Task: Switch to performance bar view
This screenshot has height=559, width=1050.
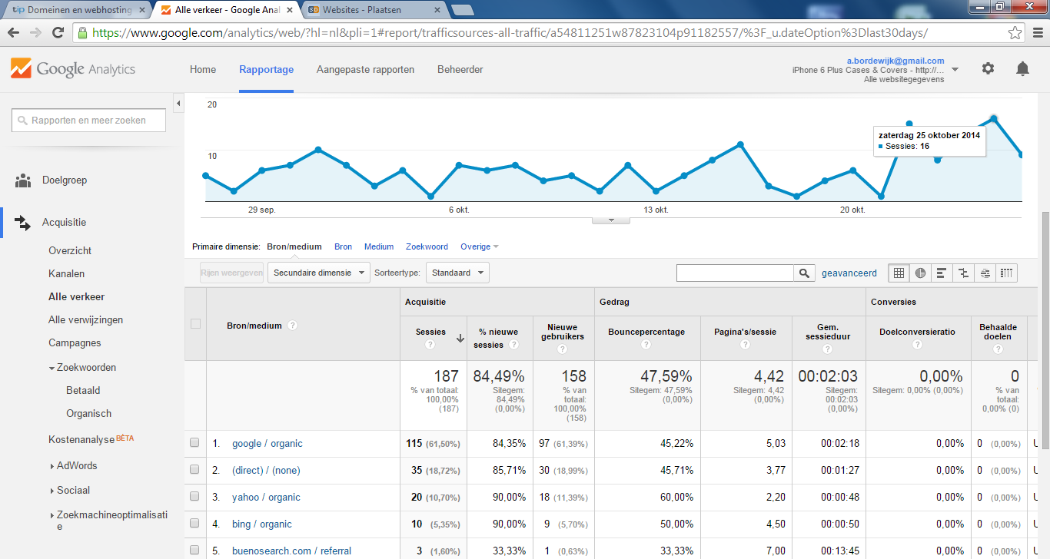Action: 942,273
